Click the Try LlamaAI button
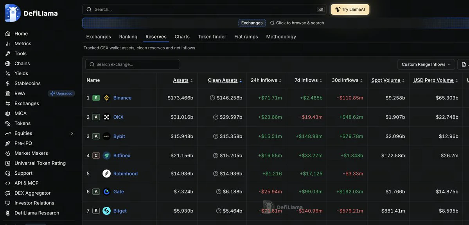Image resolution: width=469 pixels, height=225 pixels. (x=350, y=9)
